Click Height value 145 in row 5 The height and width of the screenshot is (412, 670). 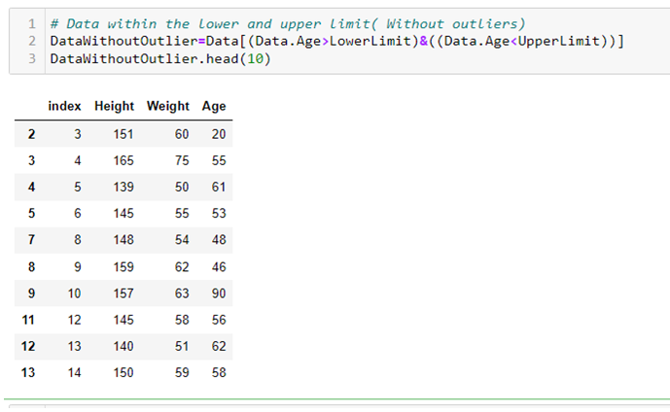coord(123,214)
